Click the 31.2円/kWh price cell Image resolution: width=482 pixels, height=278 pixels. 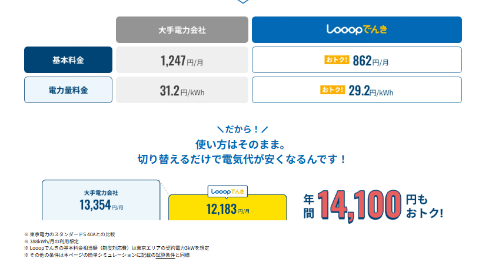pyautogui.click(x=182, y=90)
